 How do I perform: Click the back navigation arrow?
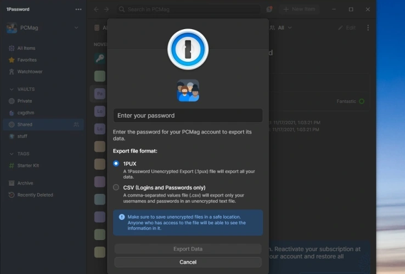(96, 9)
